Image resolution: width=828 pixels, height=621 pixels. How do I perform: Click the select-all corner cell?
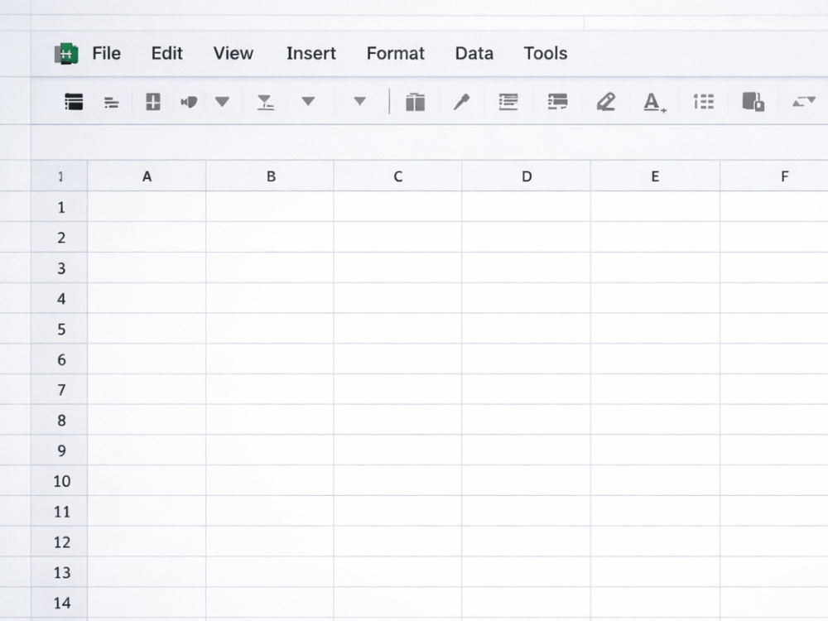click(59, 176)
